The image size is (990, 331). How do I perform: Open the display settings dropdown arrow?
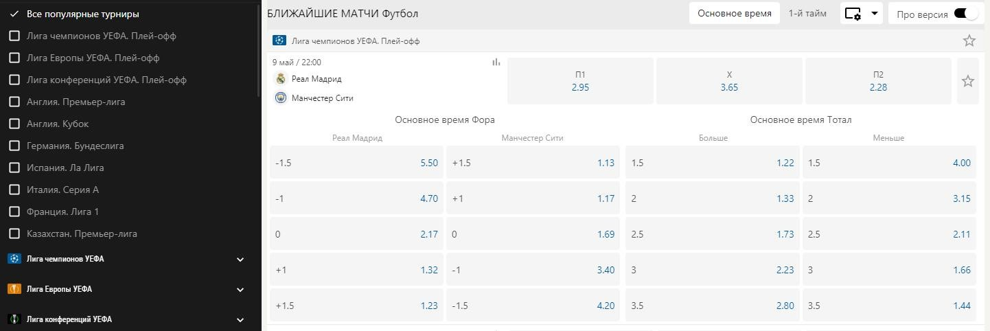(874, 13)
